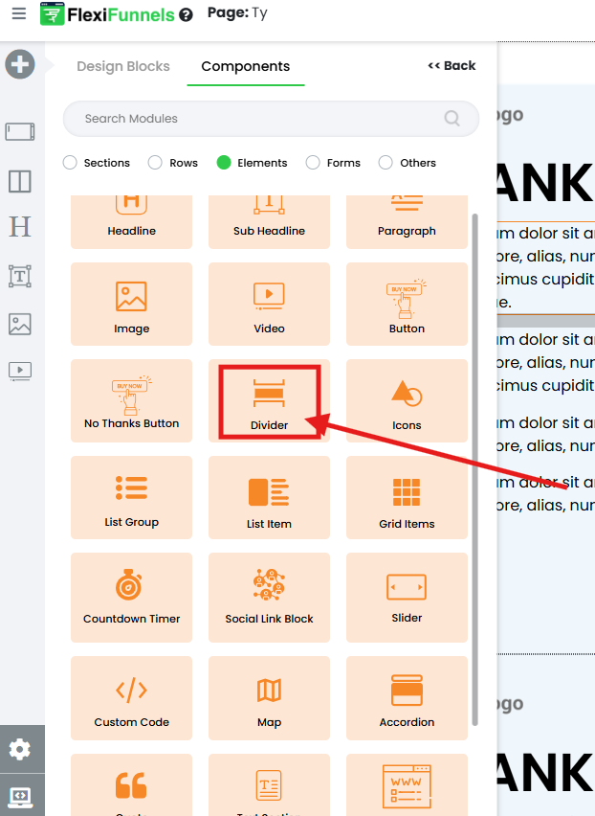The width and height of the screenshot is (595, 816).
Task: Select the section icon in left sidebar
Action: pyautogui.click(x=20, y=131)
